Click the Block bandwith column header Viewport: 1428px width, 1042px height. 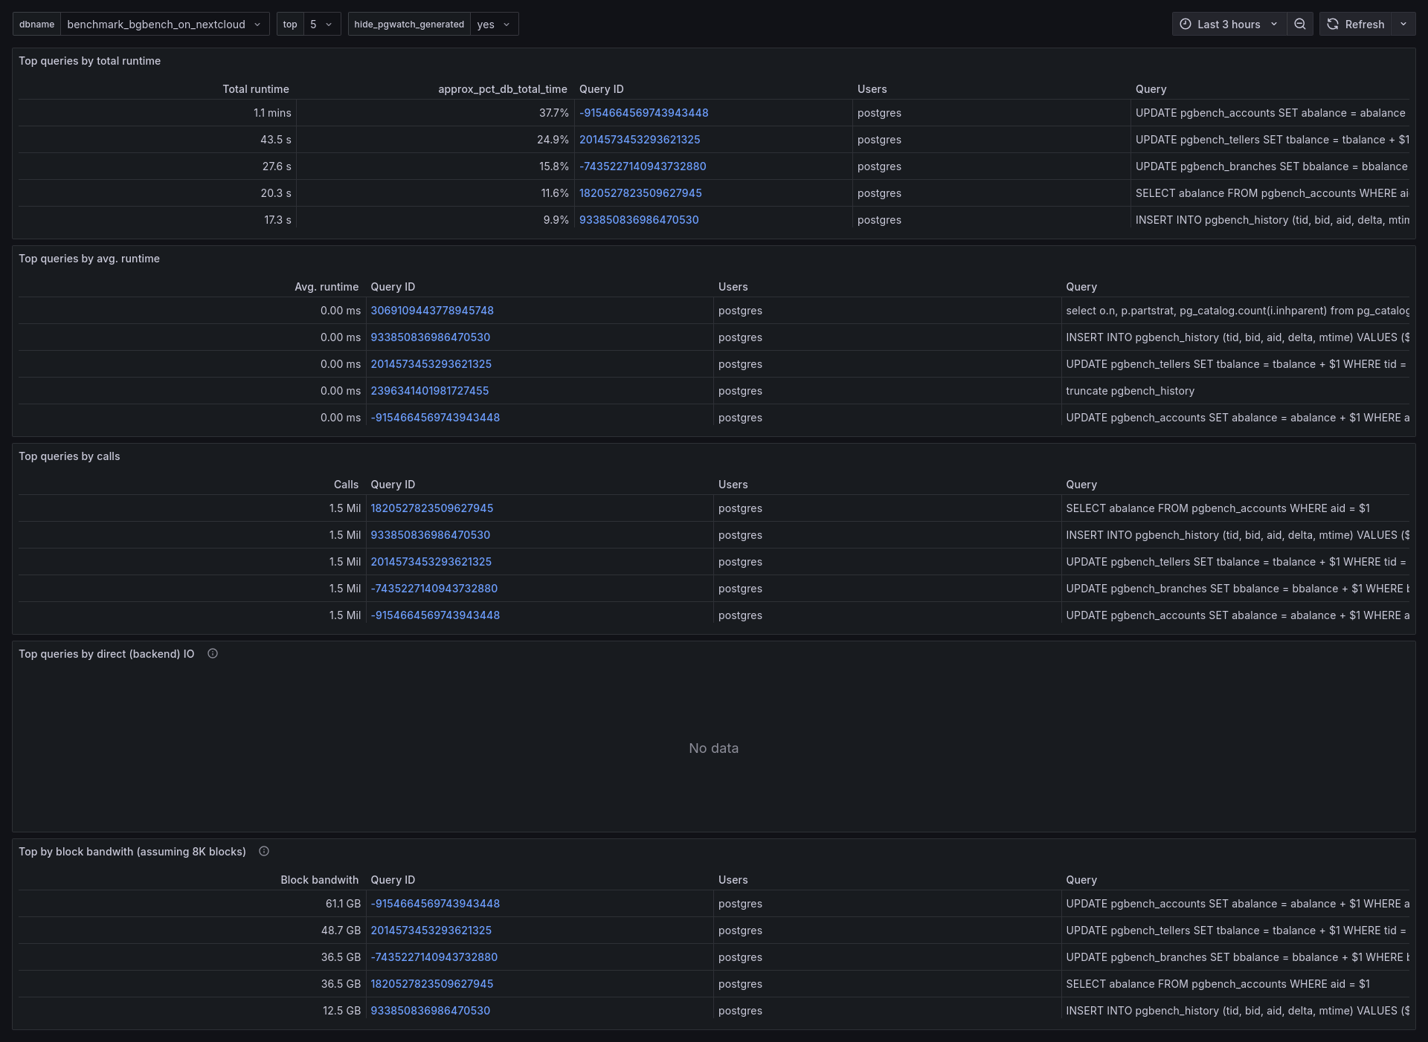pos(319,880)
